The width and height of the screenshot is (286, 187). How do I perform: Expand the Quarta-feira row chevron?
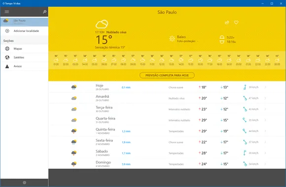pos(265,120)
